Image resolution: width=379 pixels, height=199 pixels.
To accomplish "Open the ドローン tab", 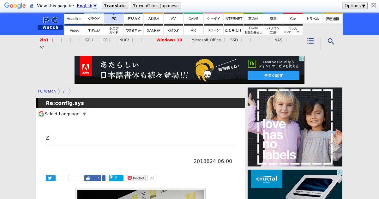I will [214, 30].
